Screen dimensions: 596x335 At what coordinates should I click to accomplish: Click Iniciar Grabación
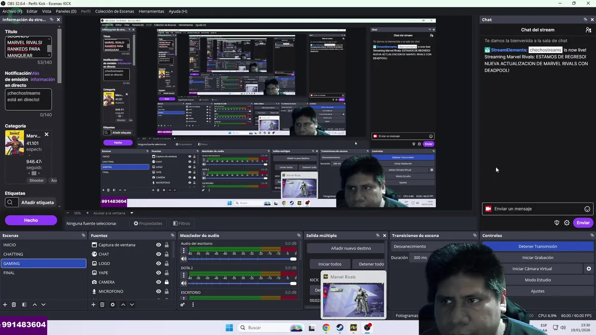pyautogui.click(x=537, y=258)
